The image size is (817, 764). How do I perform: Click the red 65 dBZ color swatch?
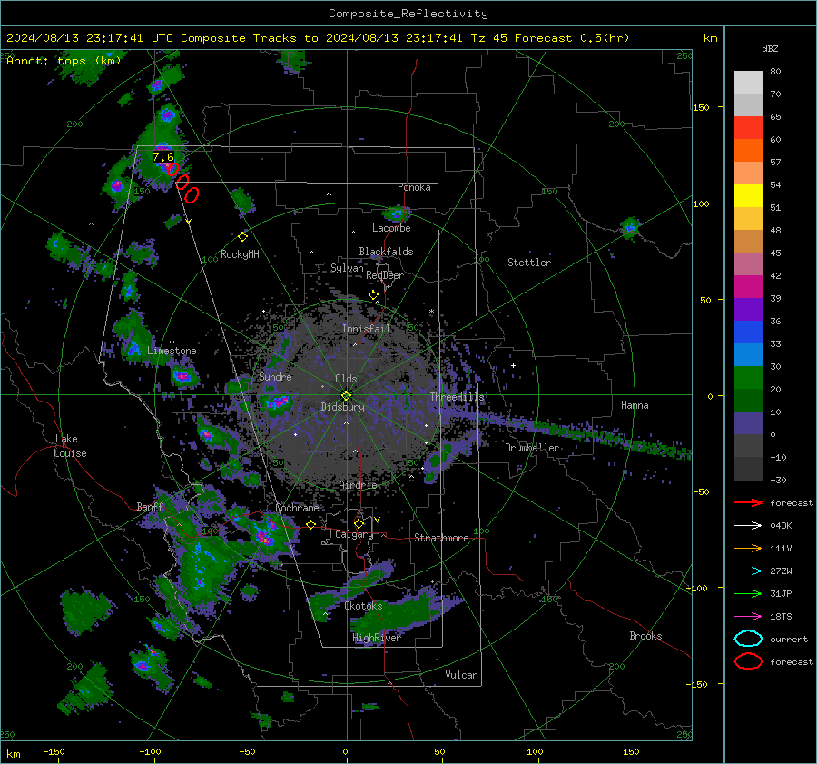click(x=748, y=127)
